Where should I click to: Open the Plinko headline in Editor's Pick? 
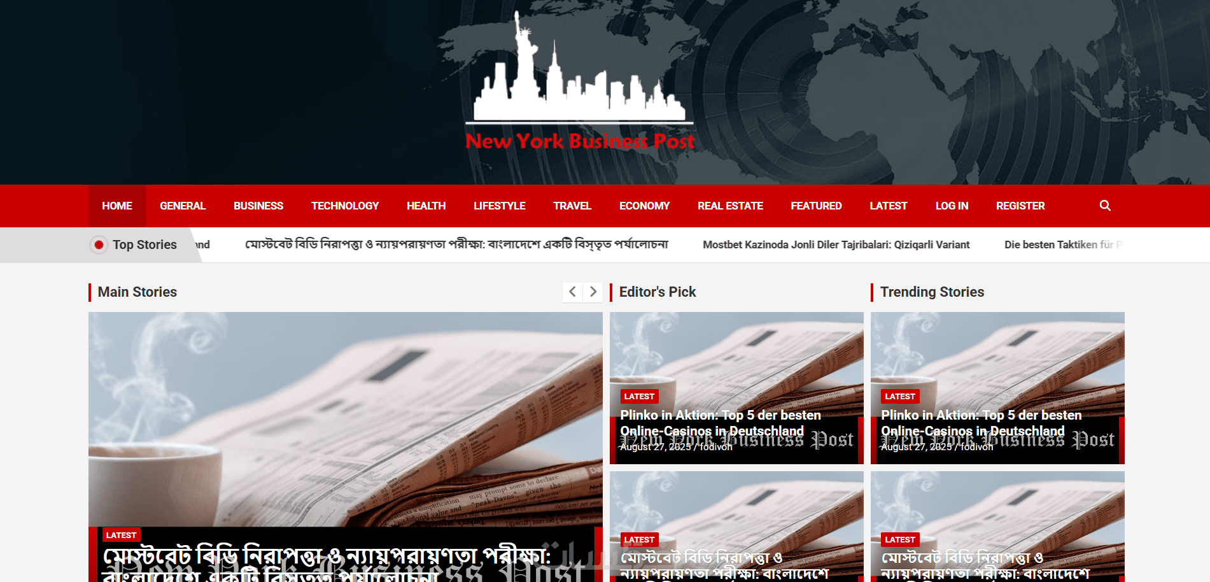pyautogui.click(x=721, y=423)
